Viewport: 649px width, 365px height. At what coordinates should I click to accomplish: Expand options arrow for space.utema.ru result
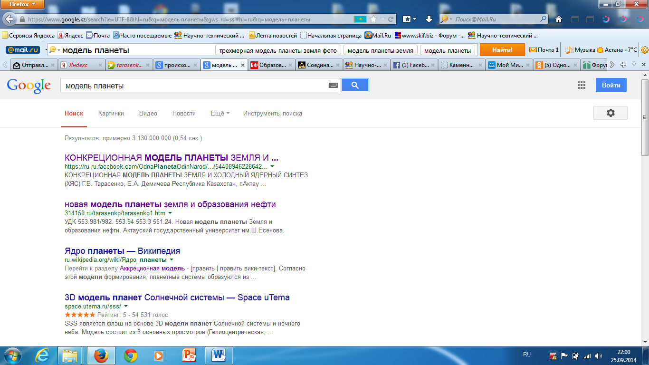click(126, 307)
